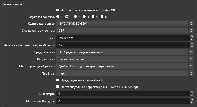Select audio track 4 radio button
This screenshot has width=197, height=107.
(84, 16)
